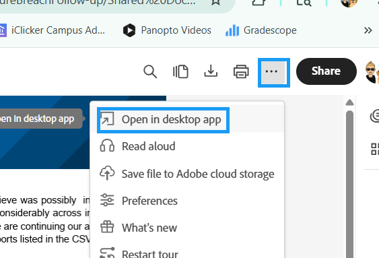
Task: Click the browser address bar URL
Action: coord(98,2)
